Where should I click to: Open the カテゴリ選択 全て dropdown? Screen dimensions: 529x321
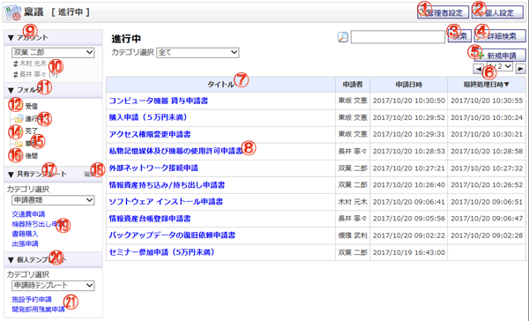click(197, 53)
